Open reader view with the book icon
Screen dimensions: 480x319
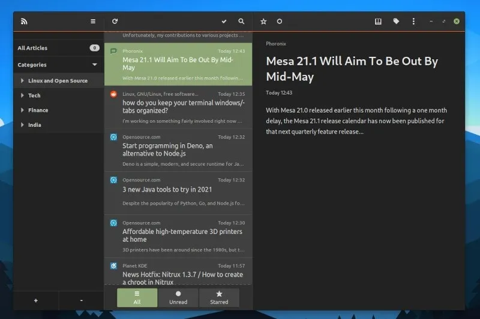(x=378, y=22)
